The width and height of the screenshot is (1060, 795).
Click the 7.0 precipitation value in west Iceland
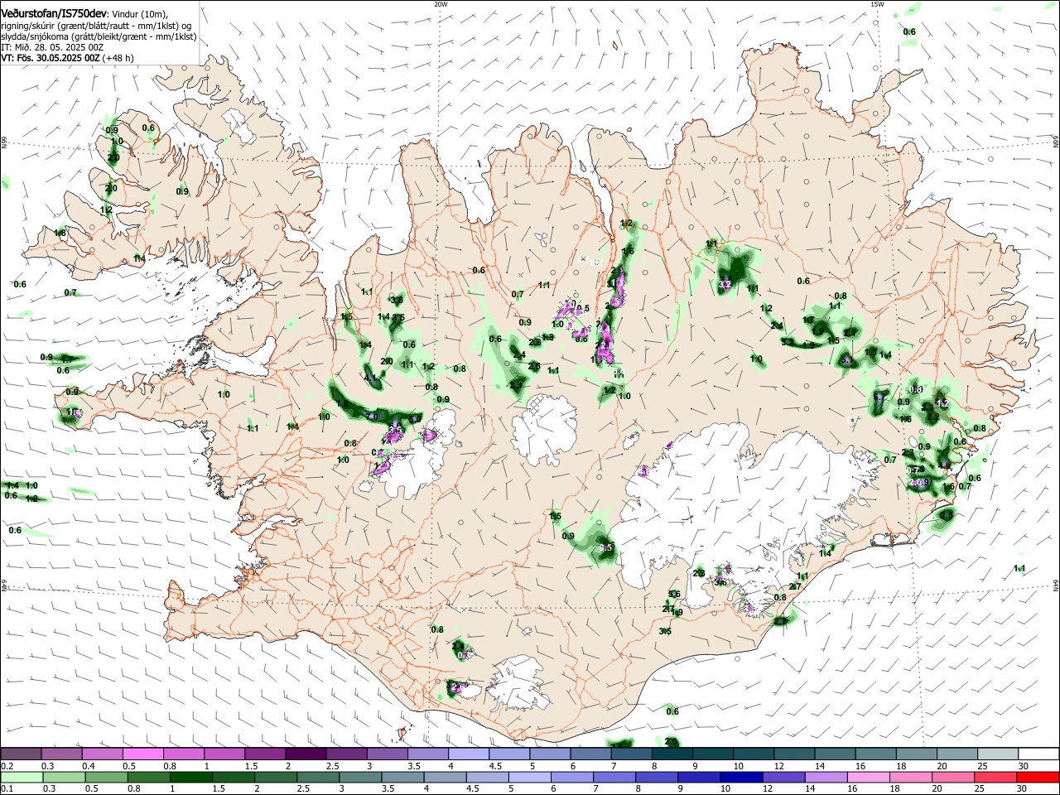(x=372, y=416)
